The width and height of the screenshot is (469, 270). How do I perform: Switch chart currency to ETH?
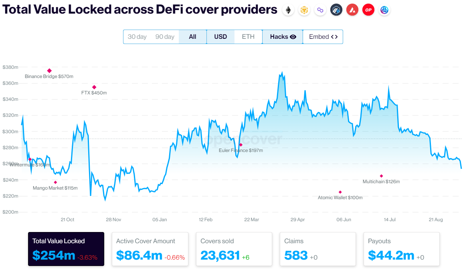[248, 37]
